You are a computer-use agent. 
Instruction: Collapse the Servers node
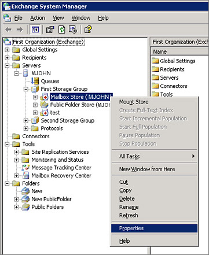pos(7,65)
